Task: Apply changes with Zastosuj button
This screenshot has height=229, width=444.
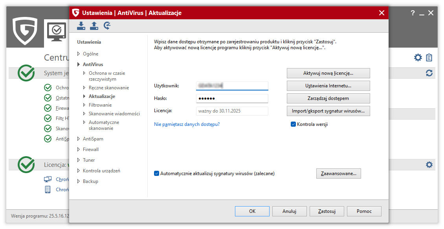Action: pos(327,211)
